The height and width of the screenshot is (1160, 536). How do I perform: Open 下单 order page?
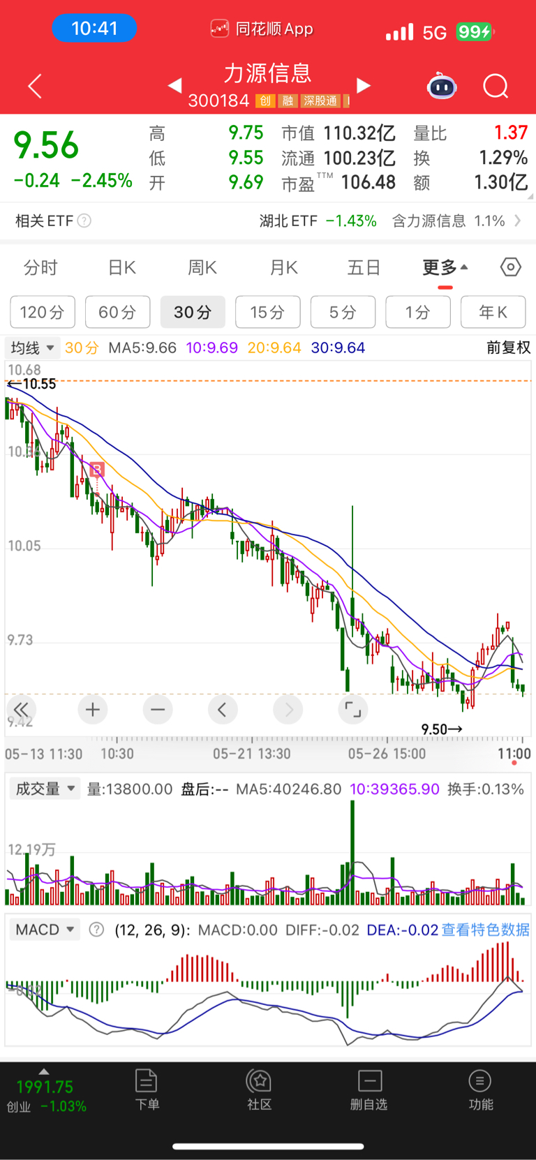tap(147, 1090)
